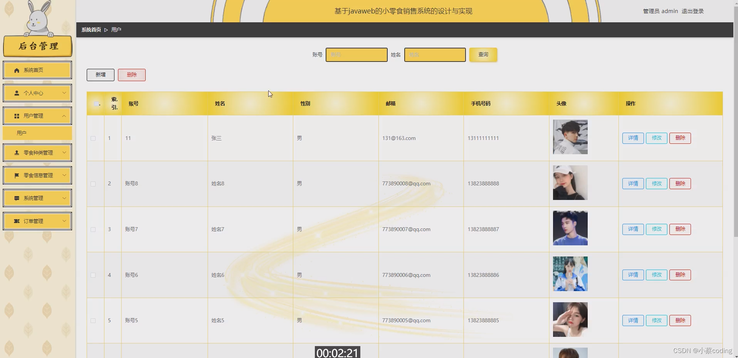Open 详情 for user 账号5
This screenshot has width=738, height=358.
click(x=633, y=321)
